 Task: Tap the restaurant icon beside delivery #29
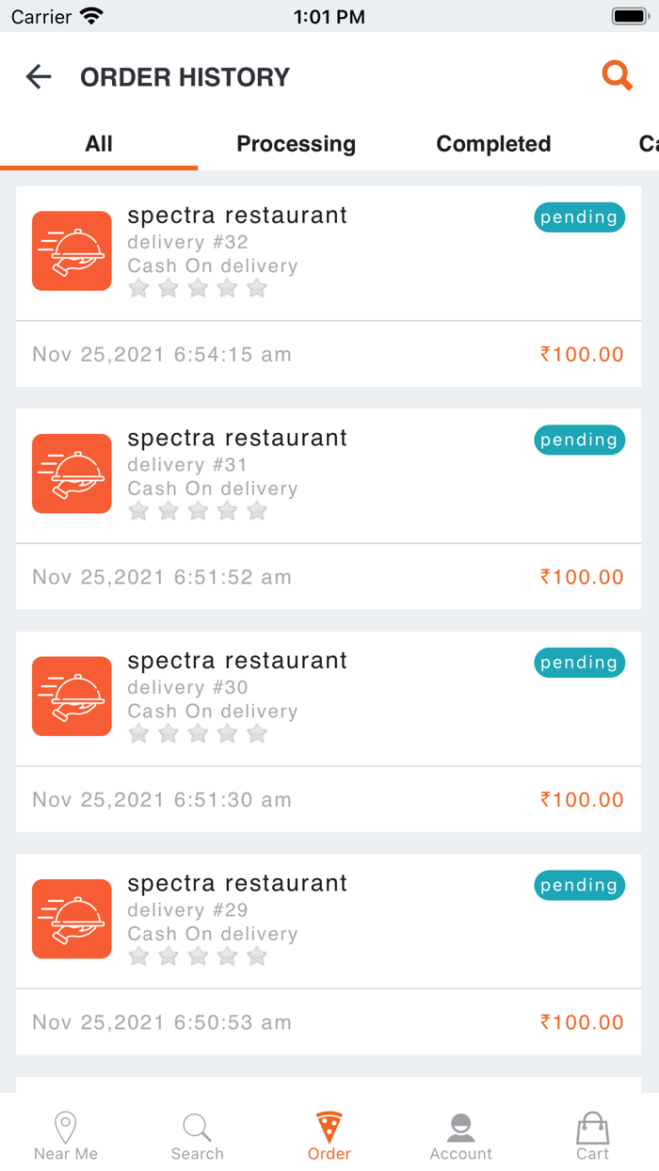pyautogui.click(x=72, y=919)
